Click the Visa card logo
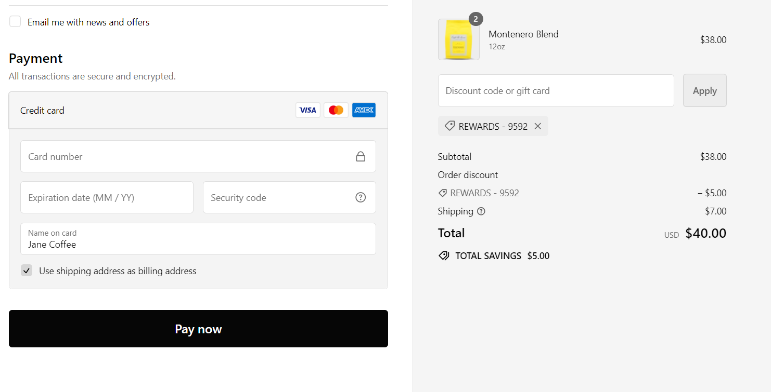Screen dimensions: 771x392 (x=307, y=110)
